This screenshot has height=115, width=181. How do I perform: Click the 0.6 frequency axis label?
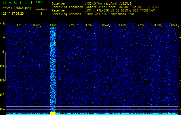[x=3, y=109]
